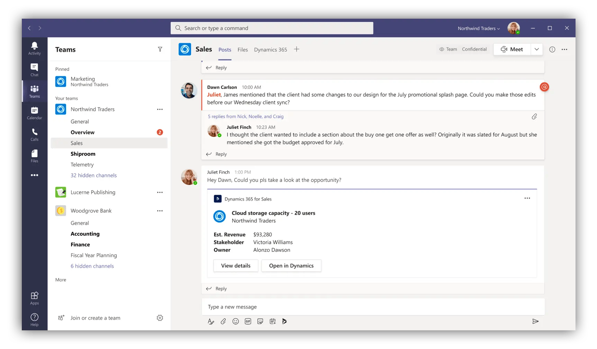
Task: Open the Dynamics 365 tab
Action: (x=270, y=50)
